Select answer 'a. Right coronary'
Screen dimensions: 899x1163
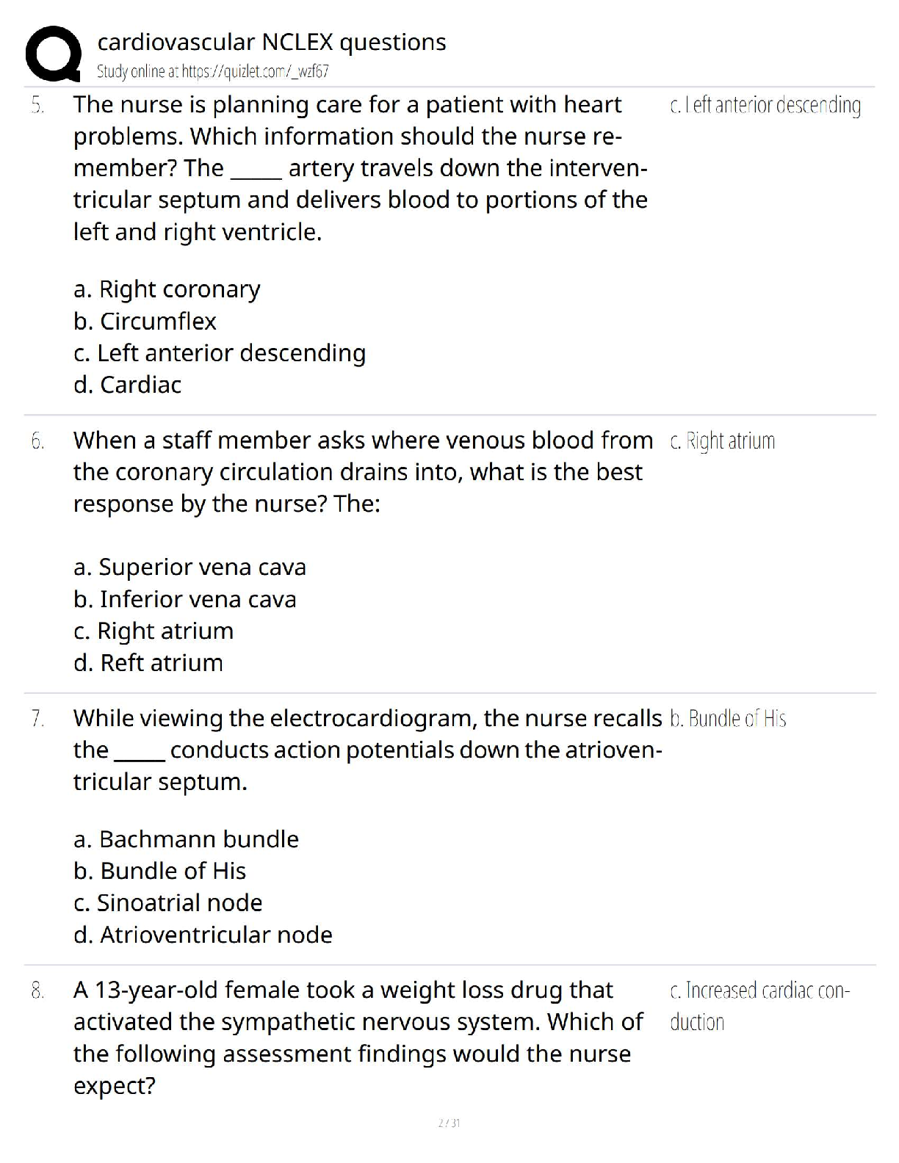[167, 289]
